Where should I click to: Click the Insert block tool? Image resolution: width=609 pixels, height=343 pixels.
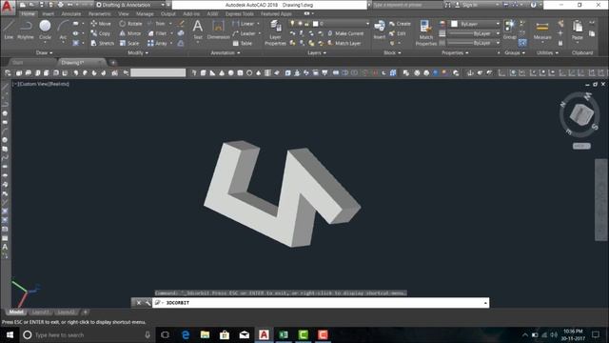click(380, 30)
